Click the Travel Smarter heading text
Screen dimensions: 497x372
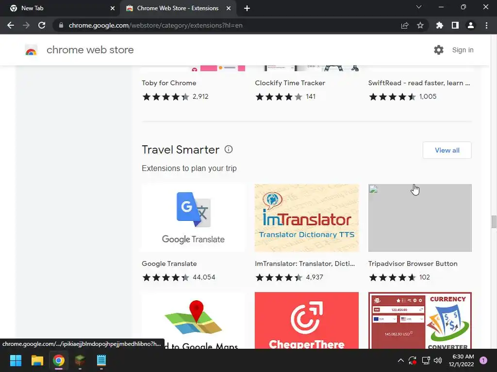181,150
